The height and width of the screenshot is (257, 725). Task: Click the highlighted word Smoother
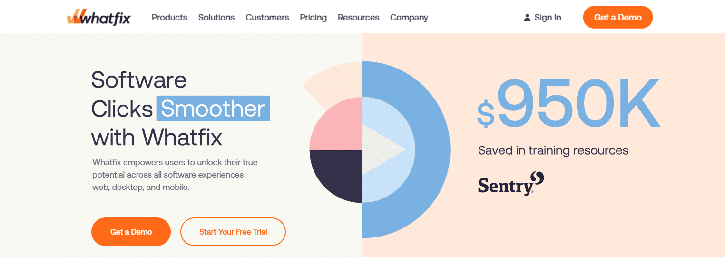click(x=213, y=109)
